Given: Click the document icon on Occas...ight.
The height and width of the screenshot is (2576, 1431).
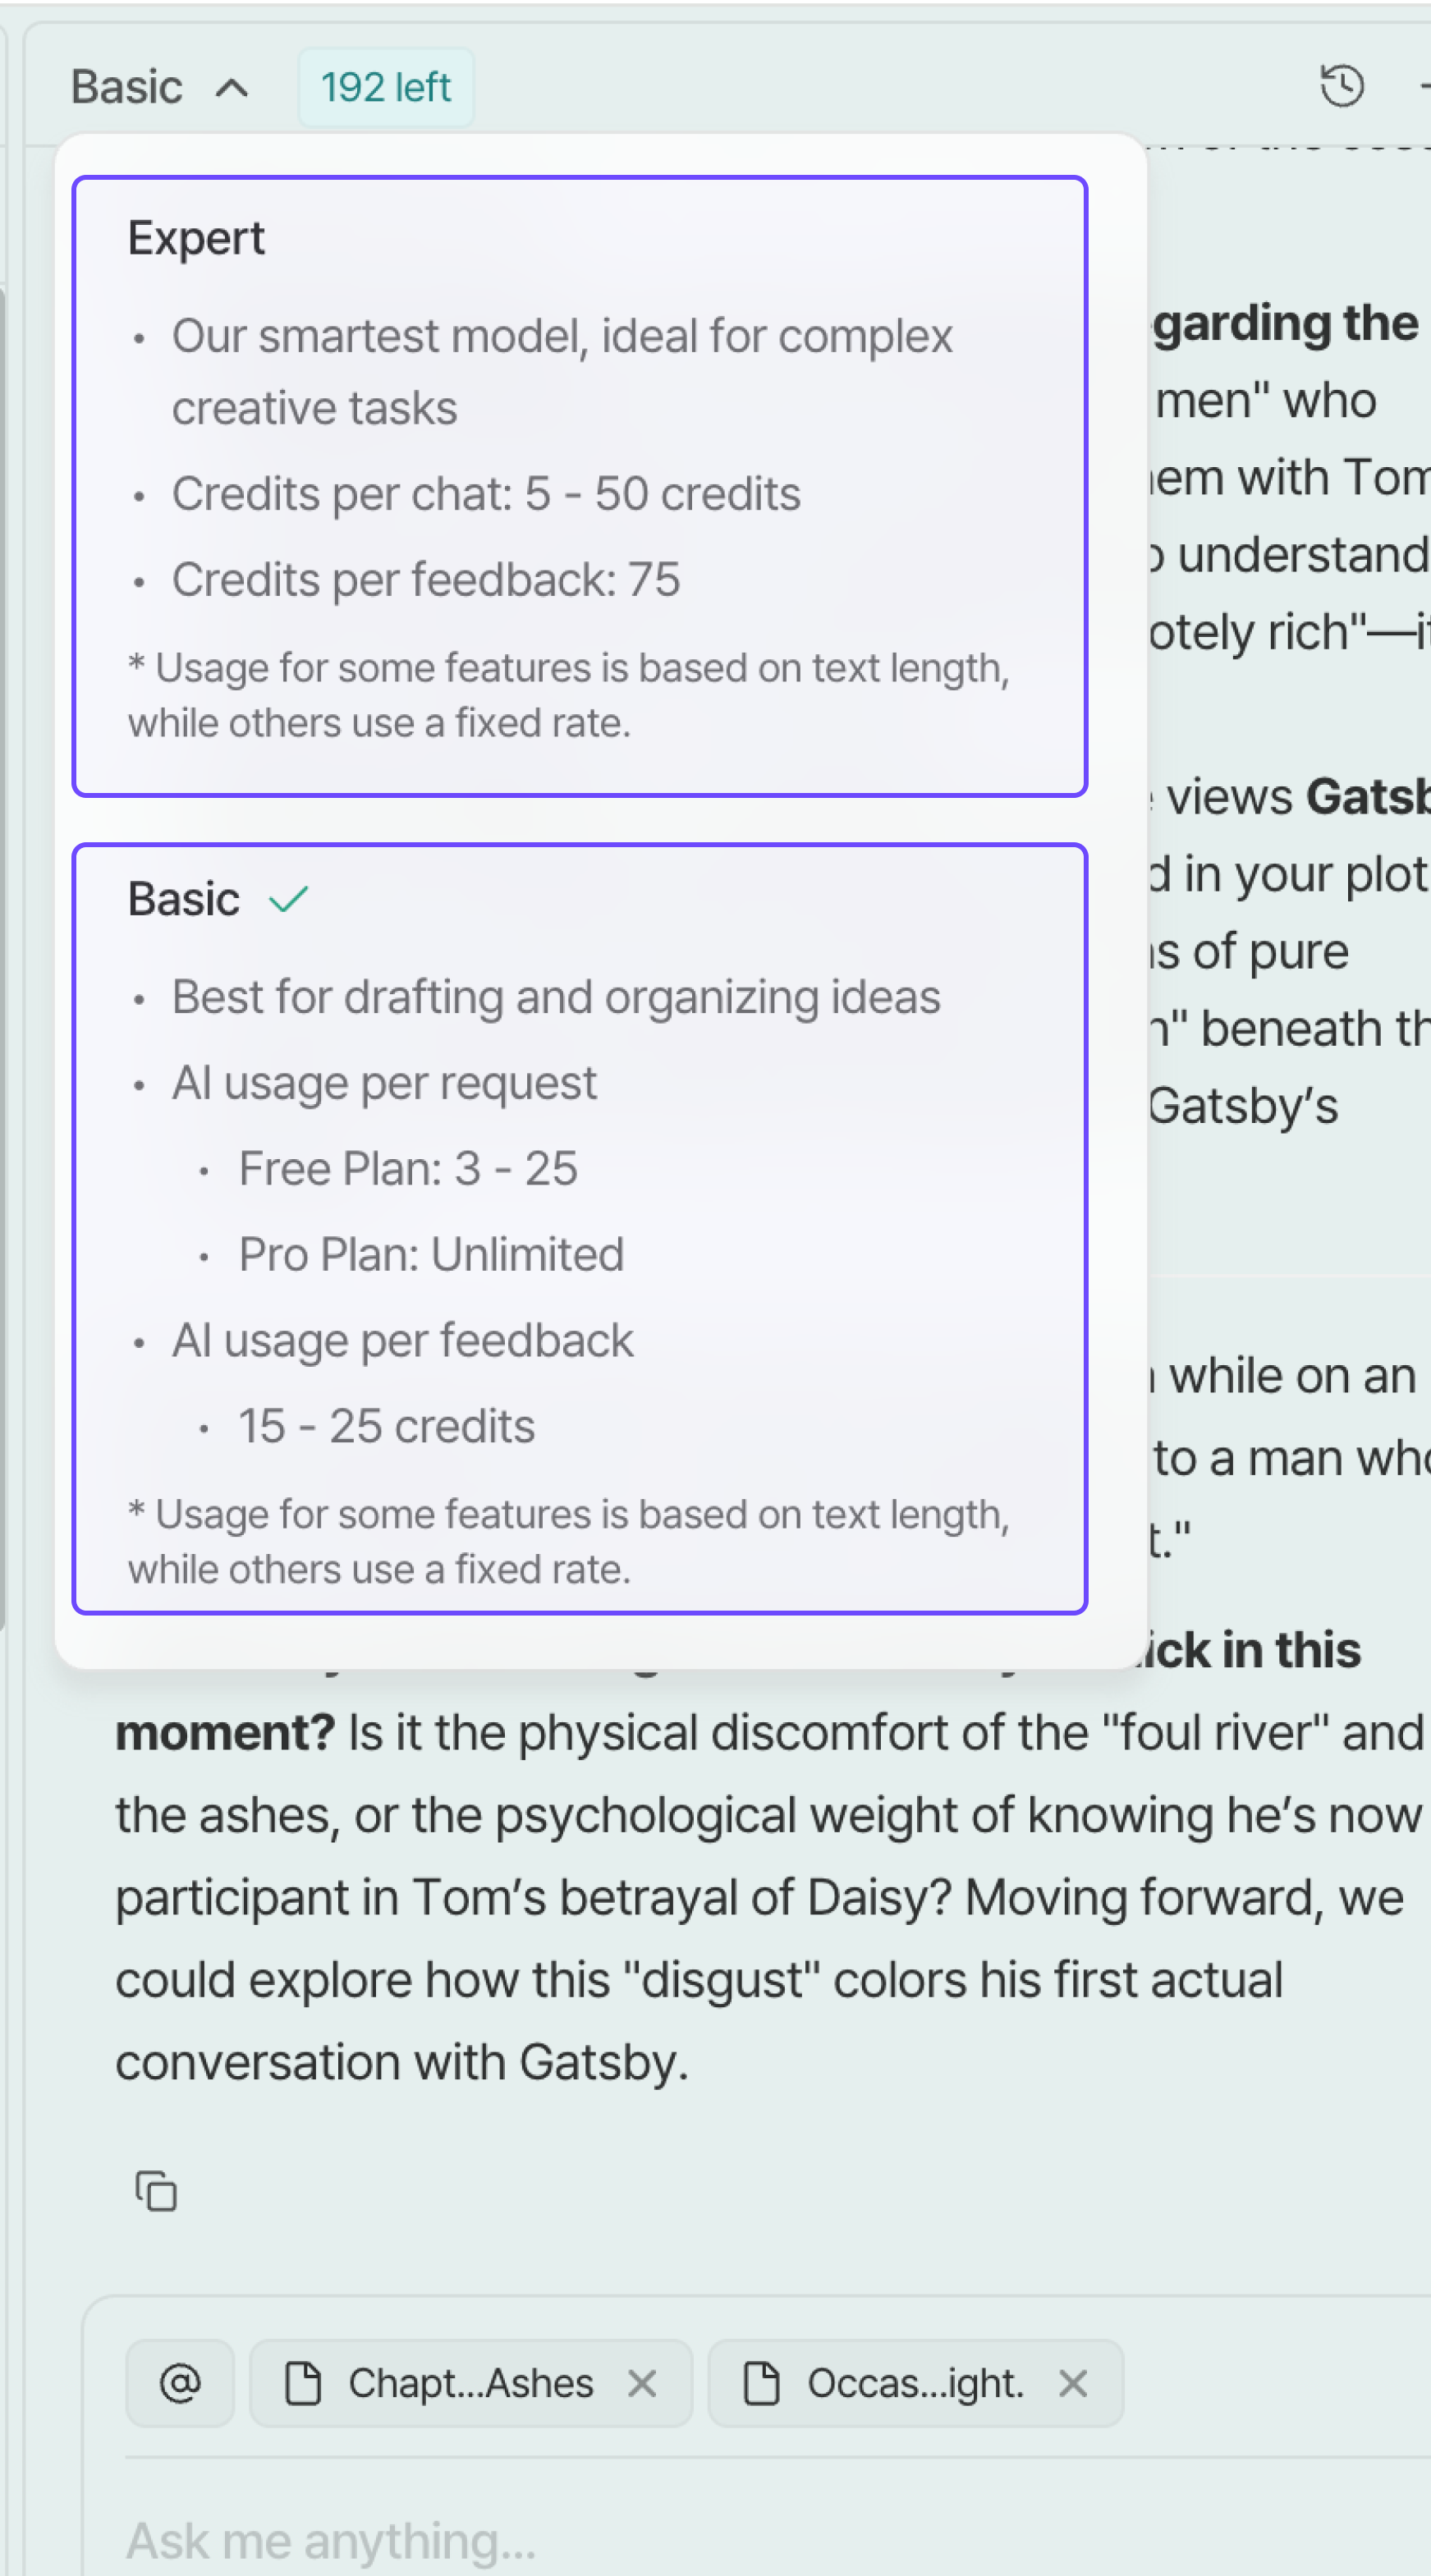Looking at the screenshot, I should coord(762,2382).
